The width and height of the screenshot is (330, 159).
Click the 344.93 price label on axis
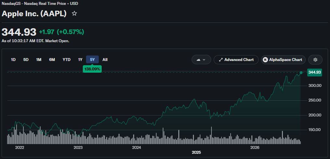[314, 73]
